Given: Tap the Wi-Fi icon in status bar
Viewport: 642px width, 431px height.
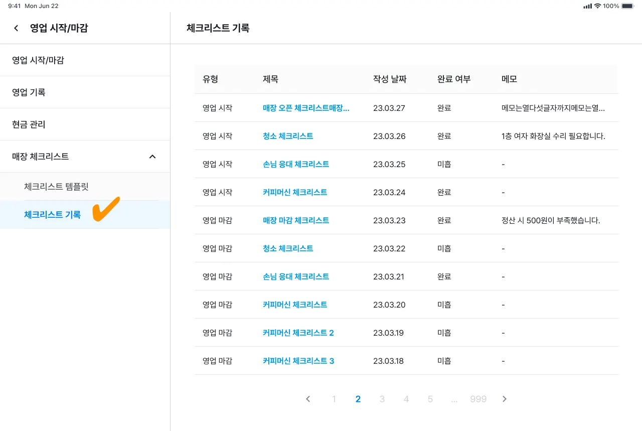Looking at the screenshot, I should [597, 6].
